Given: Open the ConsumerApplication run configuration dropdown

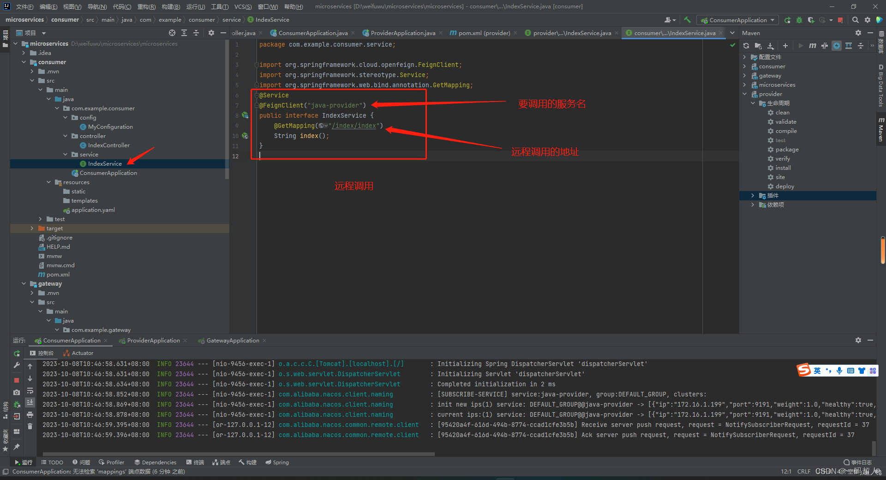Looking at the screenshot, I should (x=737, y=20).
